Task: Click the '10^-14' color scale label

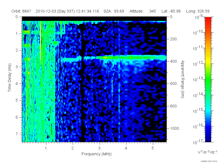Action: pyautogui.click(x=198, y=95)
